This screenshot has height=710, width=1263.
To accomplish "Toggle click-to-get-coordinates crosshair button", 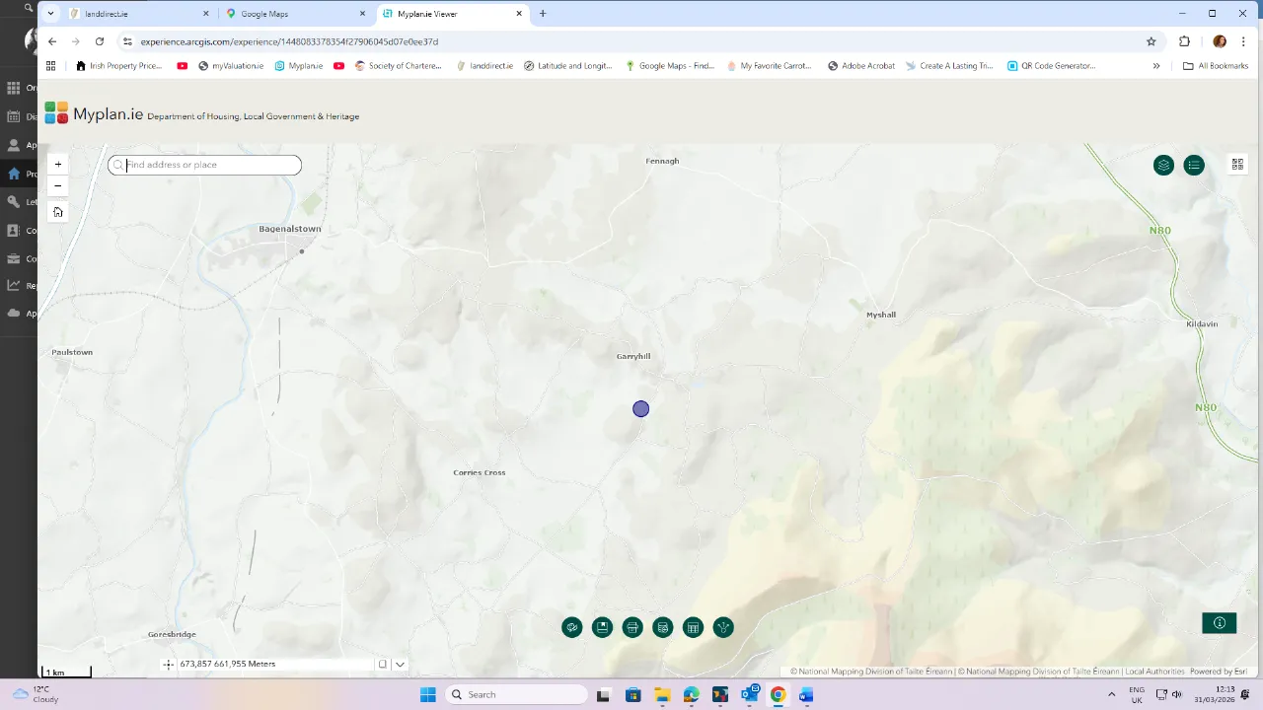I will tap(169, 665).
